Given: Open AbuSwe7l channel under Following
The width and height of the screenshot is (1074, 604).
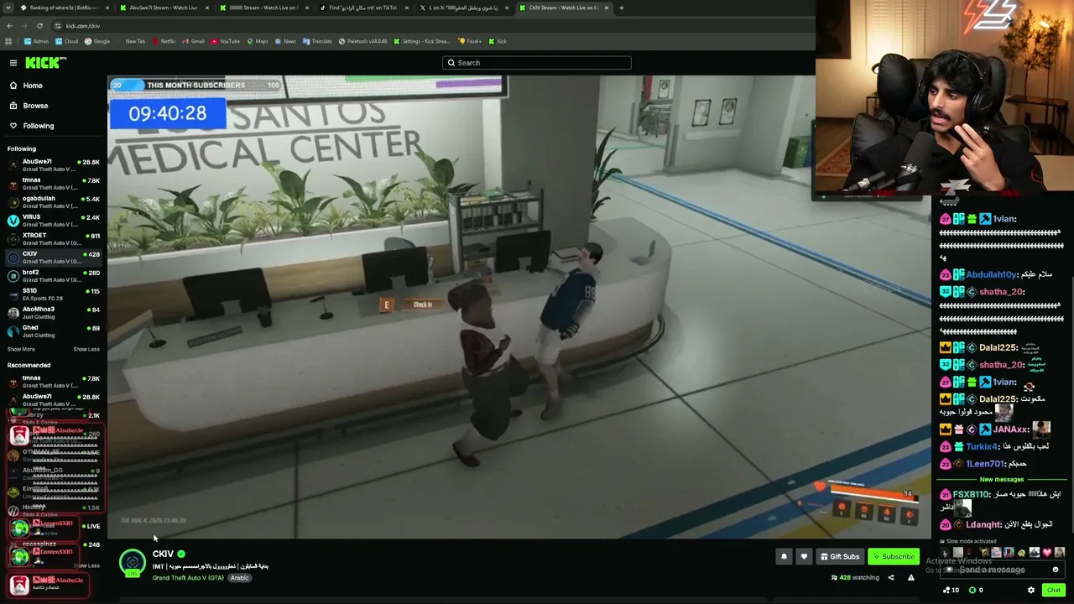Looking at the screenshot, I should tap(54, 165).
